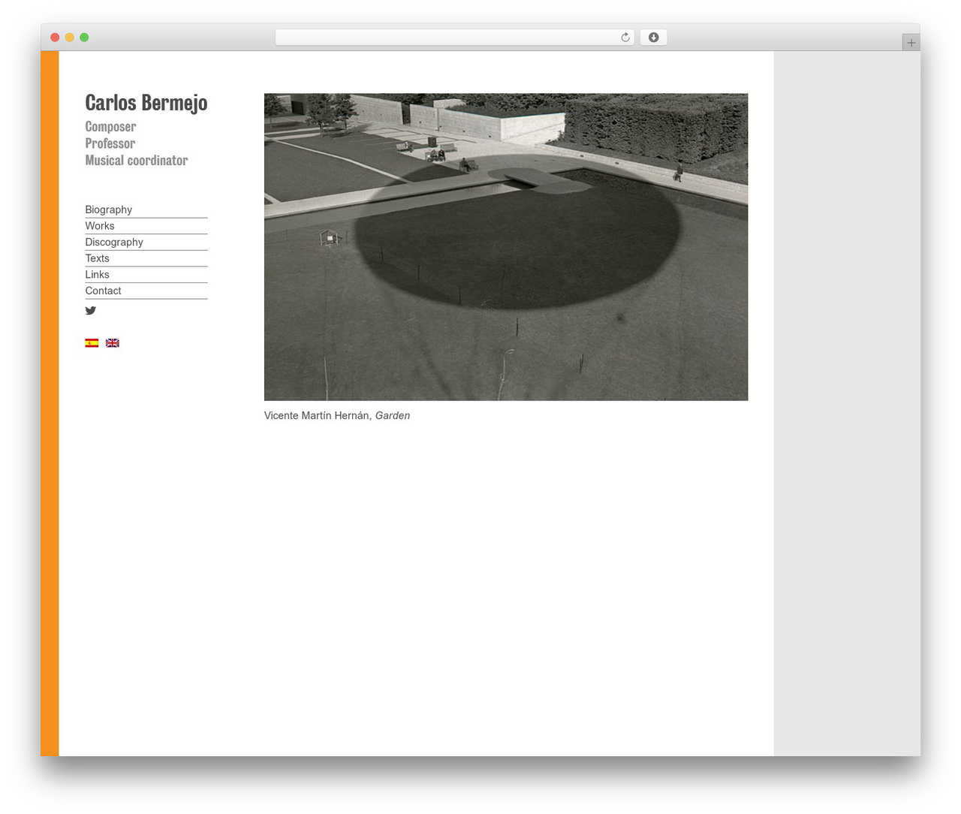Reload the page with the refresh icon
961x814 pixels.
[625, 38]
